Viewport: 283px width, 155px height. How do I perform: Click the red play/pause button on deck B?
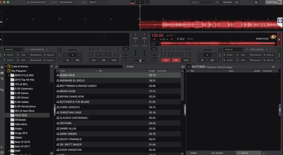pyautogui.click(x=176, y=60)
